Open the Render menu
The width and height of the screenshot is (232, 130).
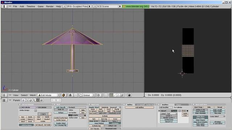point(50,6)
